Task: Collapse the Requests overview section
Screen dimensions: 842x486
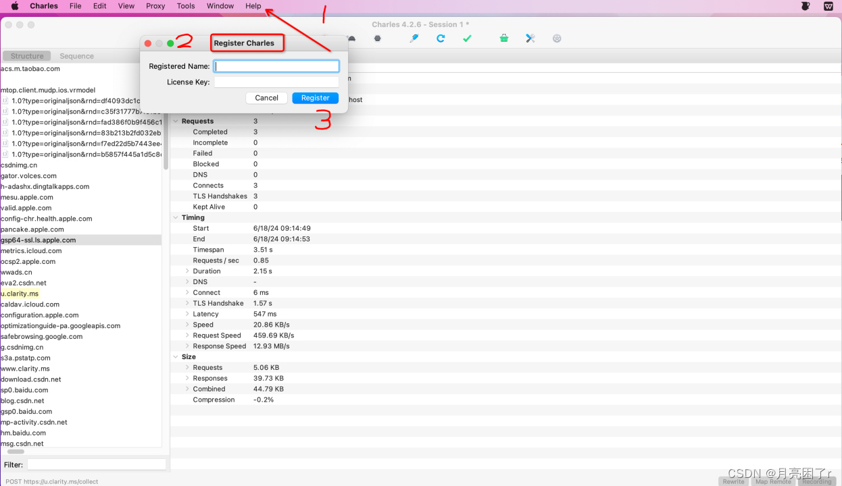Action: point(176,122)
